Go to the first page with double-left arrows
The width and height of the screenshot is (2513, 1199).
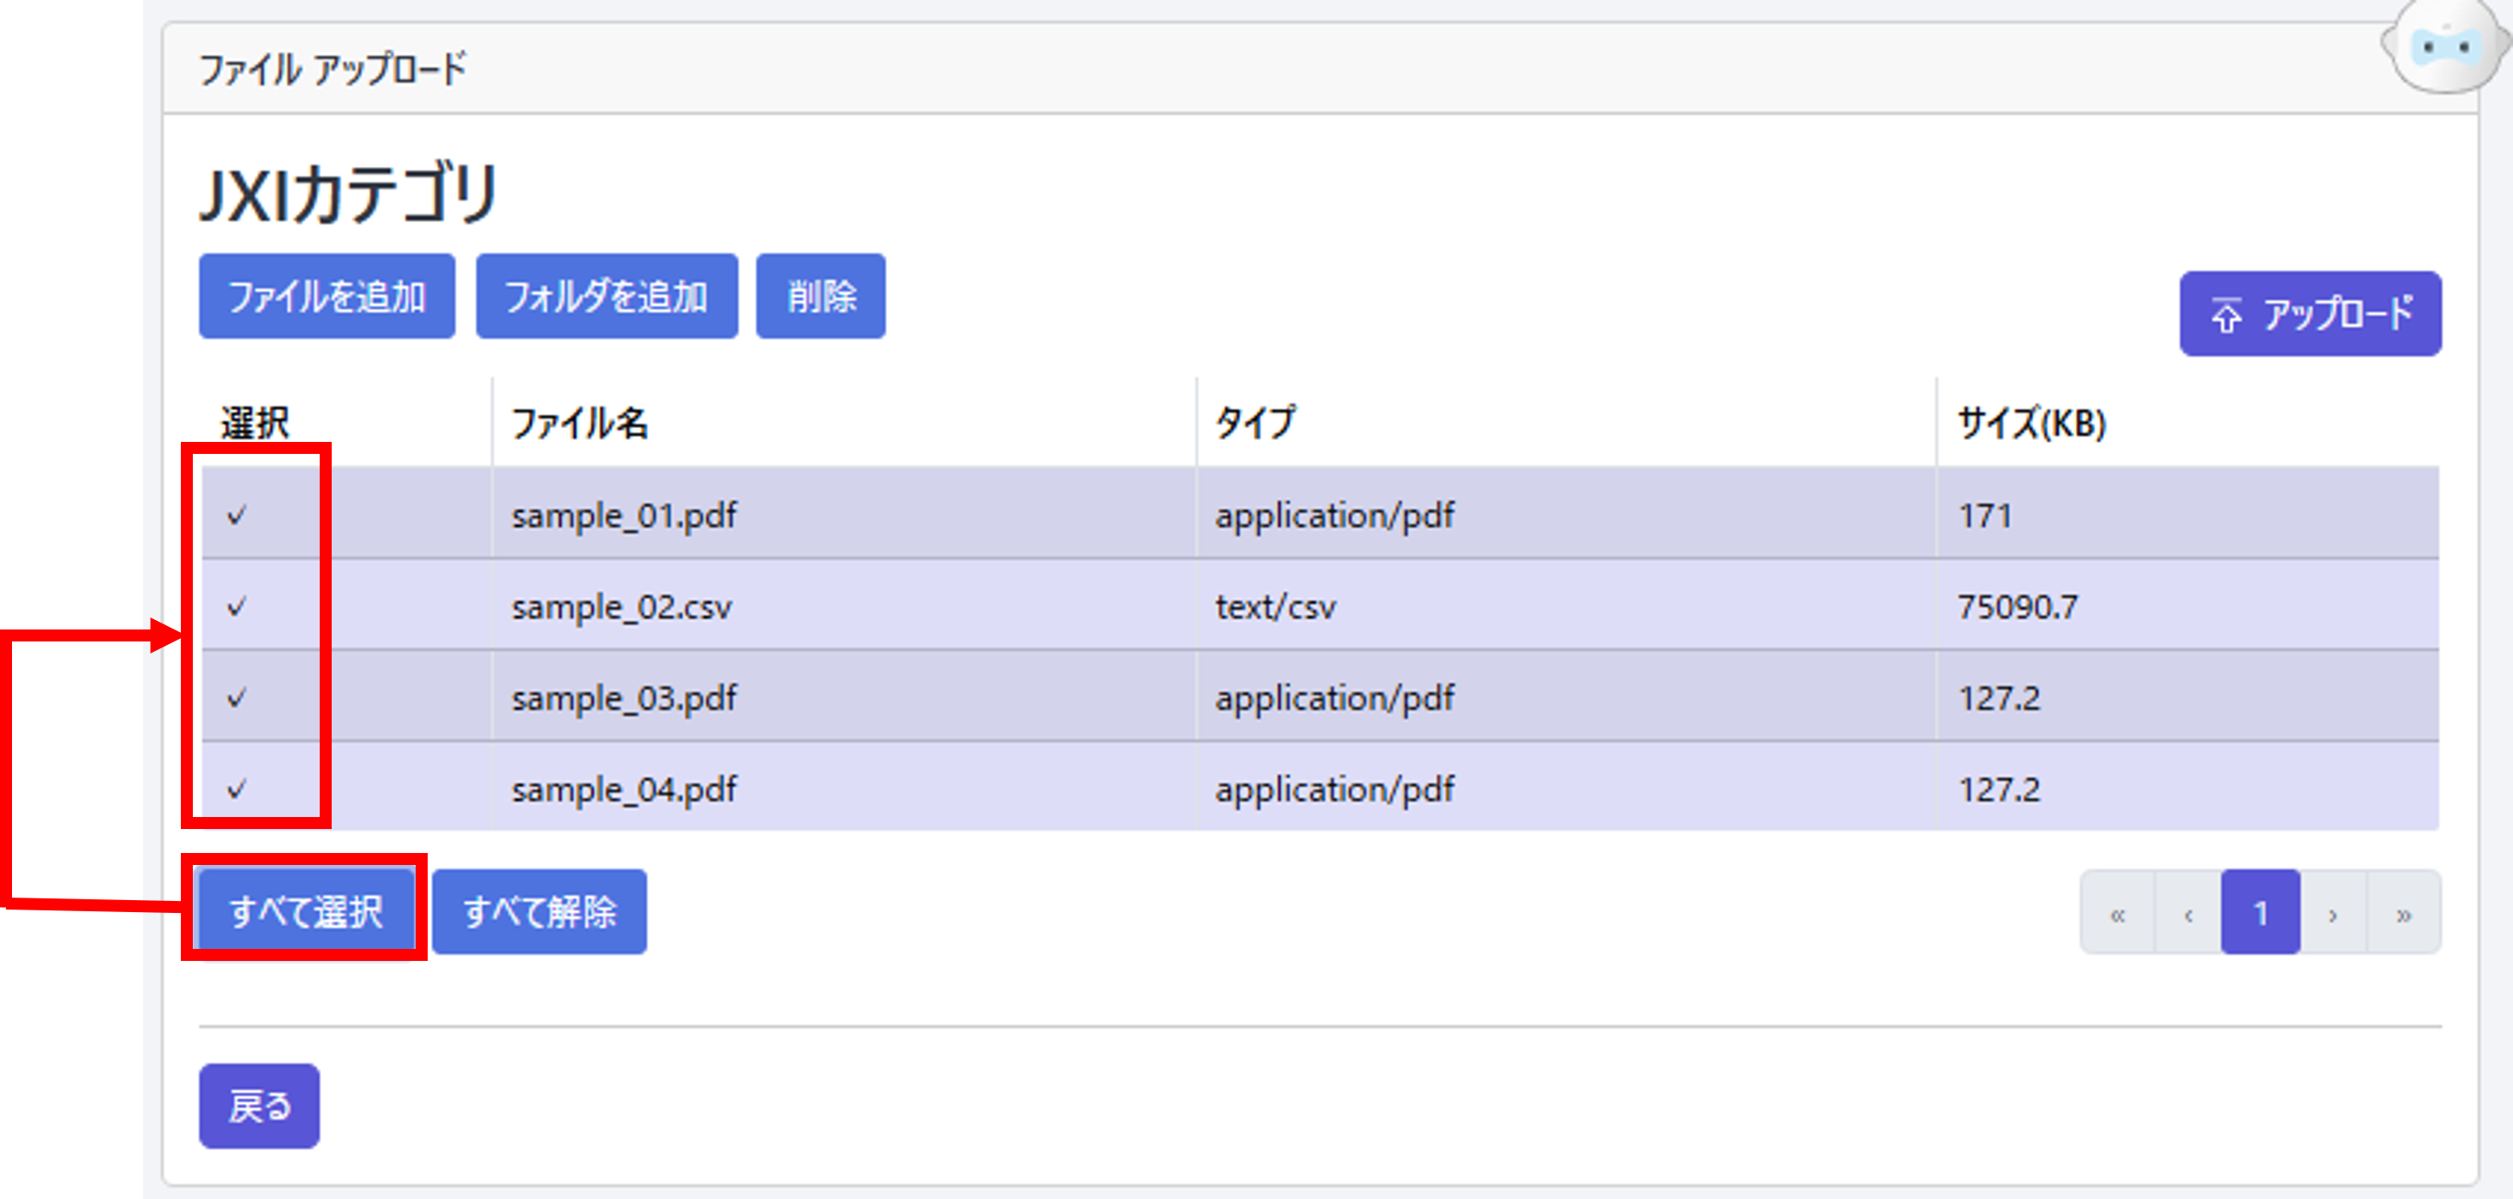[x=2117, y=914]
